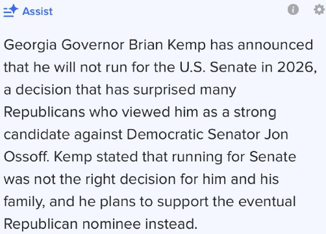Screen dimensions: 326x234
Task: Click 'U.S. Senate' in the summary
Action: [x=218, y=67]
